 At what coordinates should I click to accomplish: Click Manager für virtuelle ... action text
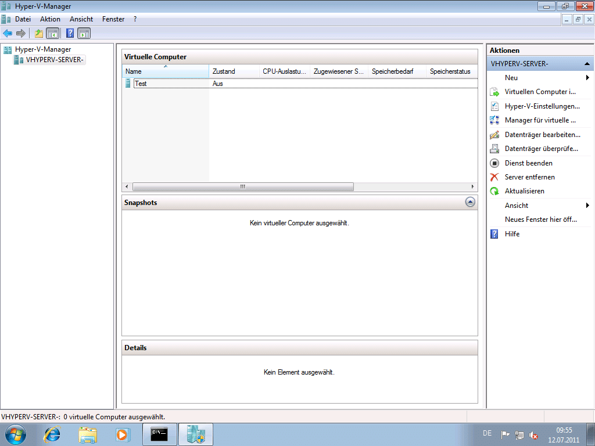point(540,120)
